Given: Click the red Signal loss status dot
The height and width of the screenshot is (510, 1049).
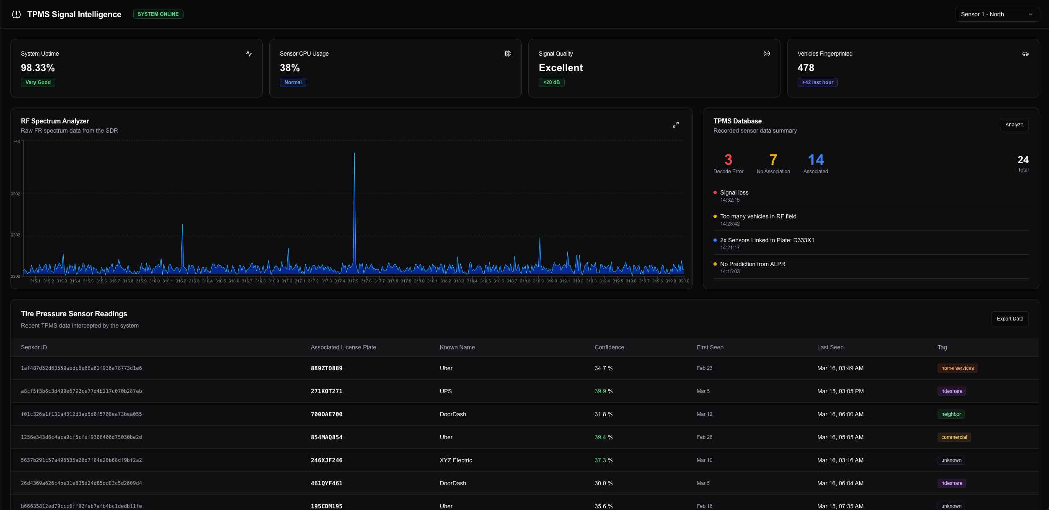Looking at the screenshot, I should (715, 192).
